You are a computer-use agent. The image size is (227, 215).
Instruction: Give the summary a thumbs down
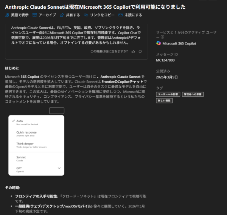[x=140, y=52]
